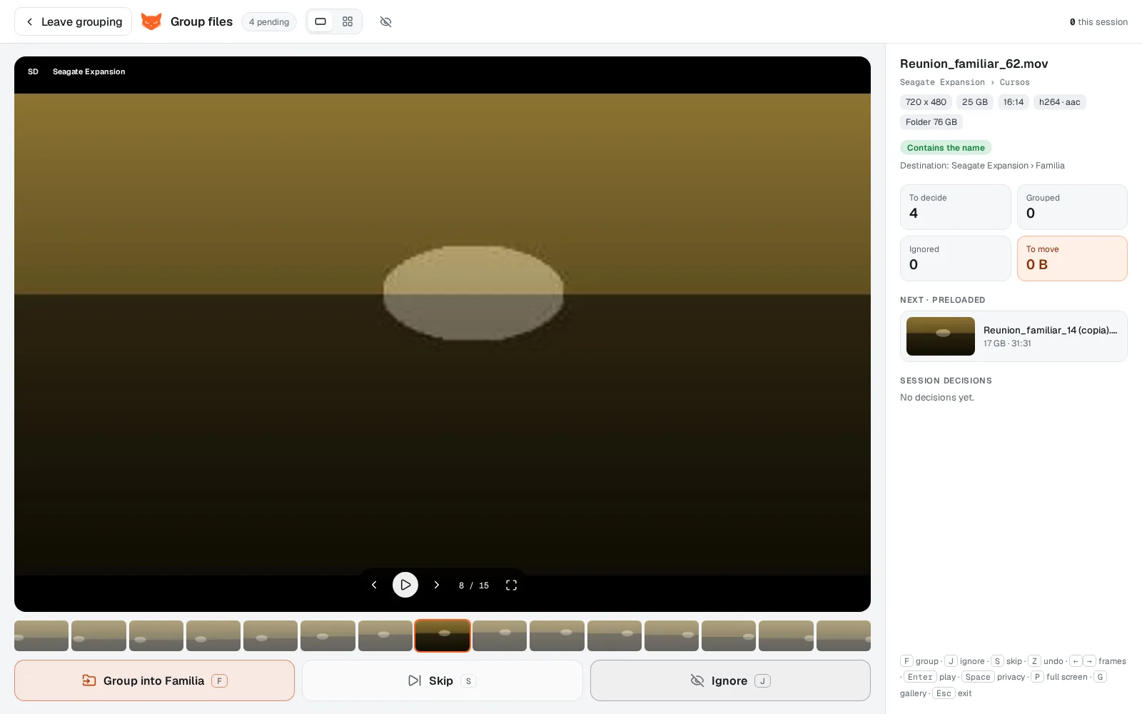This screenshot has height=714, width=1142.
Task: Click the Seagate Expansion breadcrumb path
Action: [965, 82]
